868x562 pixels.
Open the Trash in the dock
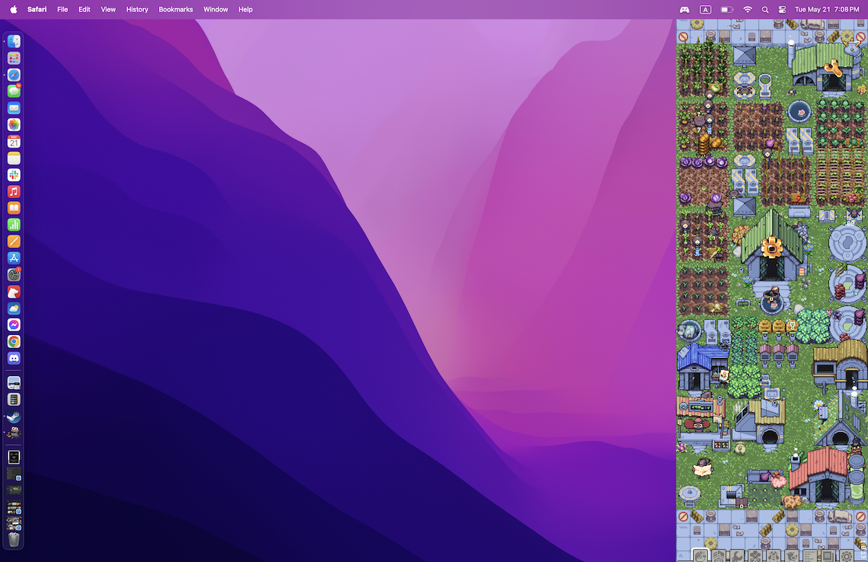pos(14,540)
